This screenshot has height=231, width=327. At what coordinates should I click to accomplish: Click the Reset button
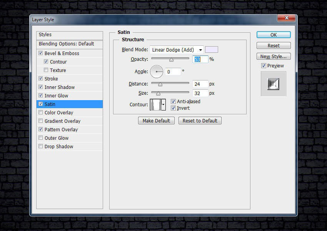tap(274, 45)
